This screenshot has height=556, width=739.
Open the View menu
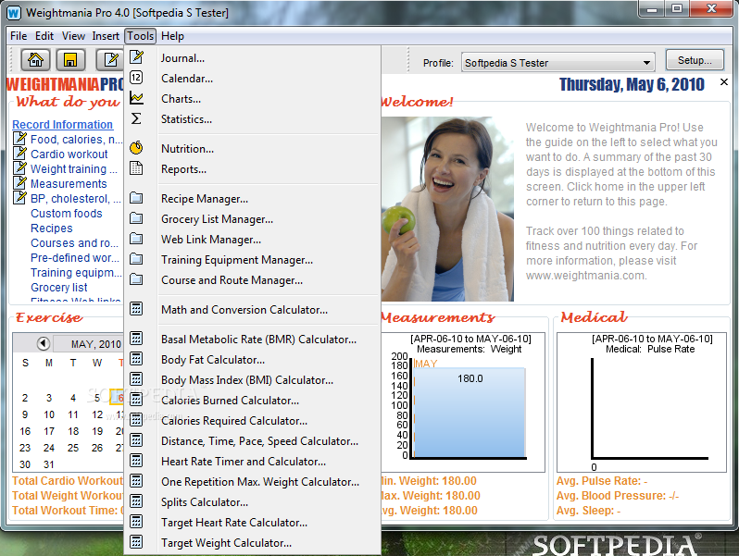point(73,36)
